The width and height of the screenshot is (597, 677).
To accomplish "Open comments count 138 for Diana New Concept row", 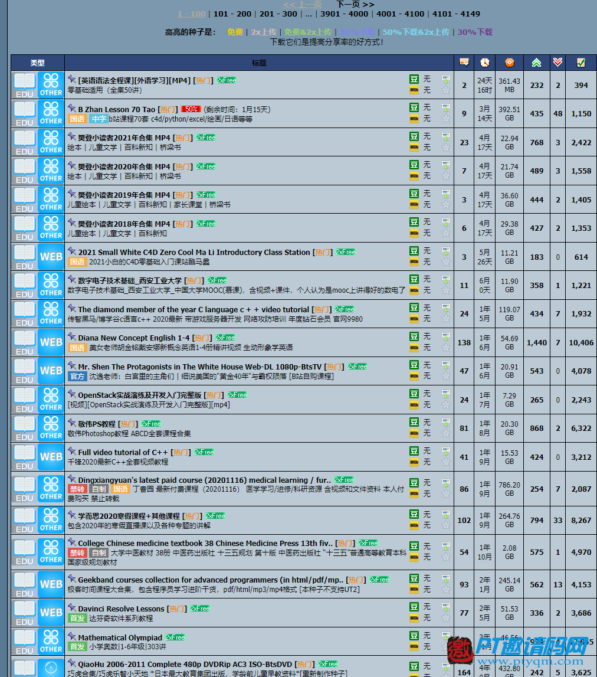I will tap(464, 342).
